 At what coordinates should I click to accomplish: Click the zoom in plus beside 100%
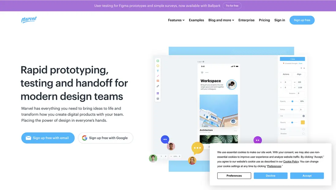coord(180,156)
